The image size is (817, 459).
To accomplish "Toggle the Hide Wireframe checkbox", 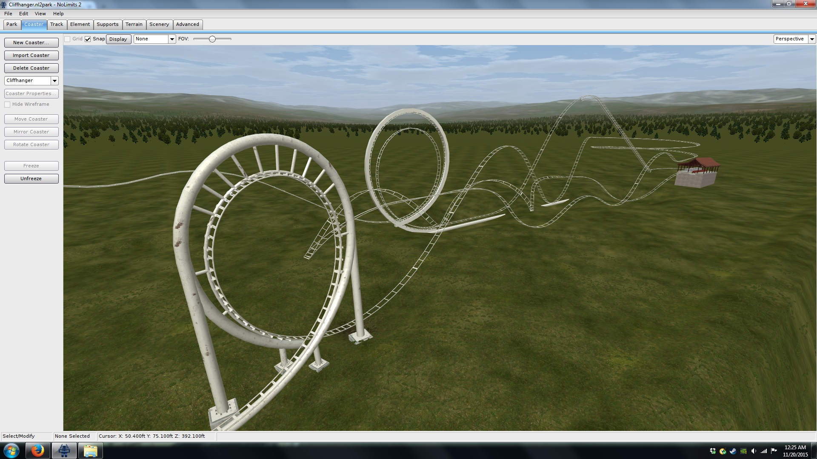I will [x=7, y=105].
